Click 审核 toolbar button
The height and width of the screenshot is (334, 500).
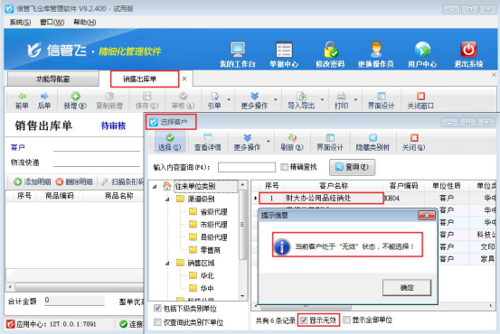pos(183,100)
